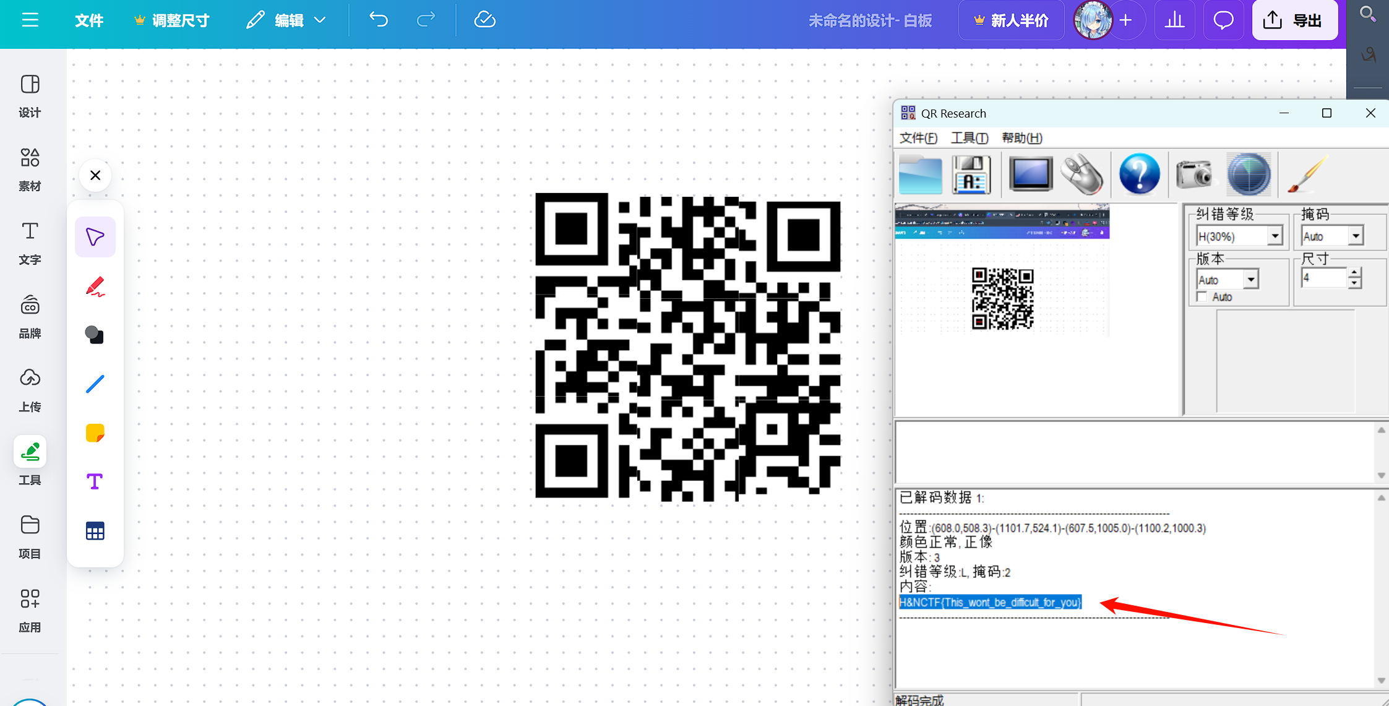Open the 文件 menu in Canva
Viewport: 1389px width, 706px height.
point(89,20)
